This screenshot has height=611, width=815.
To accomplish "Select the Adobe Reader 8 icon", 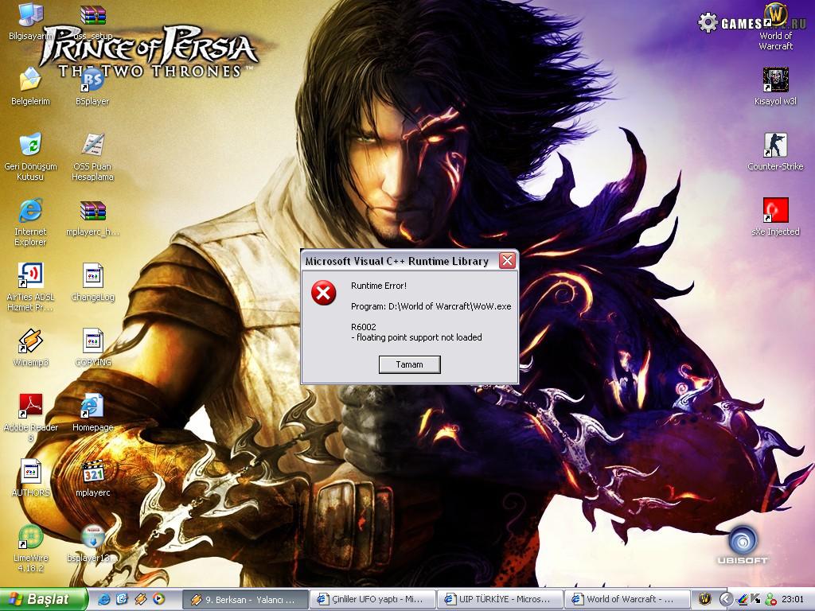I will [30, 407].
